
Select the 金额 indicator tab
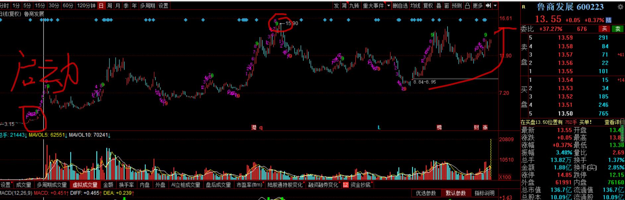pos(108,185)
